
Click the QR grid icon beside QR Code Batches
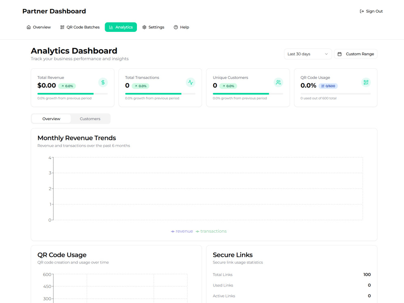click(x=62, y=27)
